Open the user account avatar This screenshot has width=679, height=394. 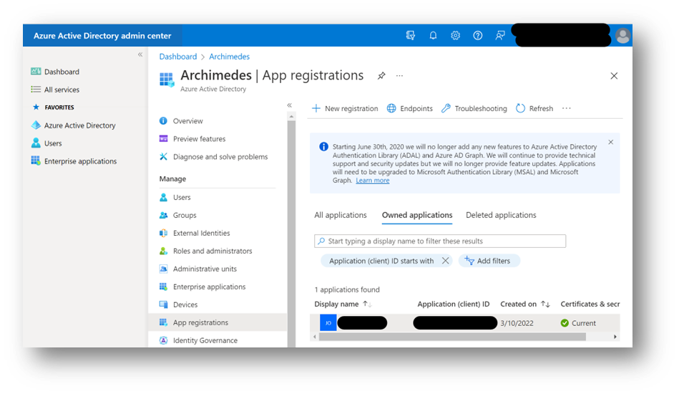click(622, 36)
